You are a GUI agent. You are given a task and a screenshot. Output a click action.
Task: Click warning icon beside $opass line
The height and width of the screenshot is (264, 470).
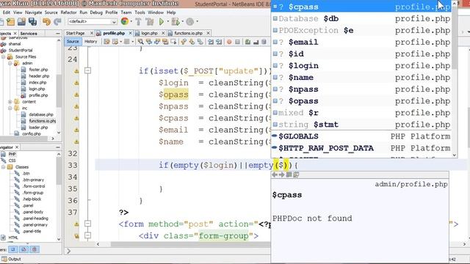[76, 95]
